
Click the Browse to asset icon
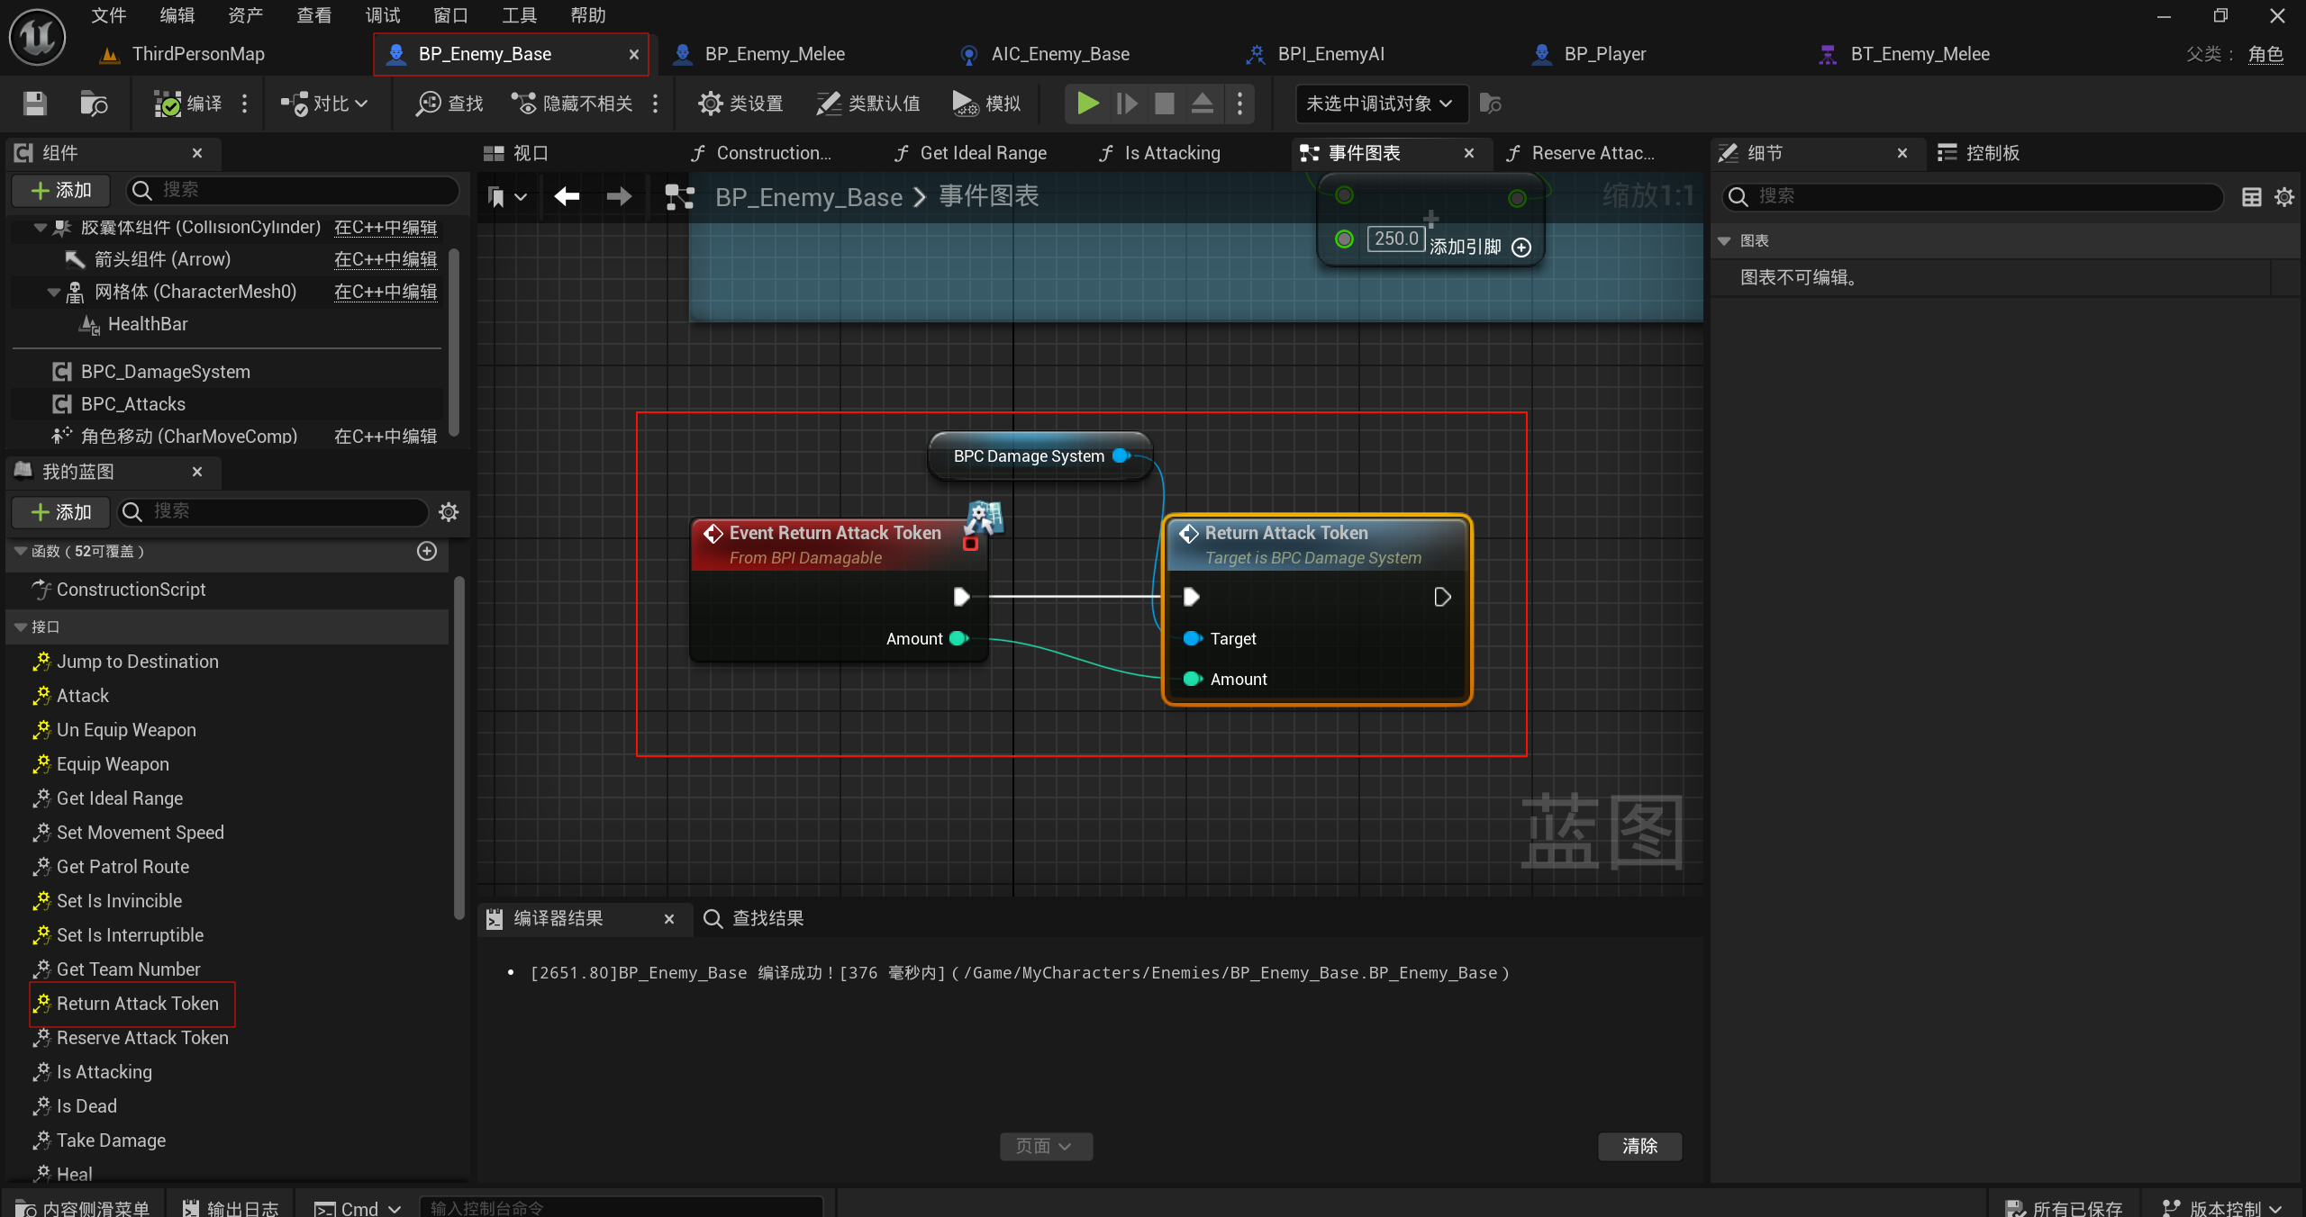click(93, 104)
